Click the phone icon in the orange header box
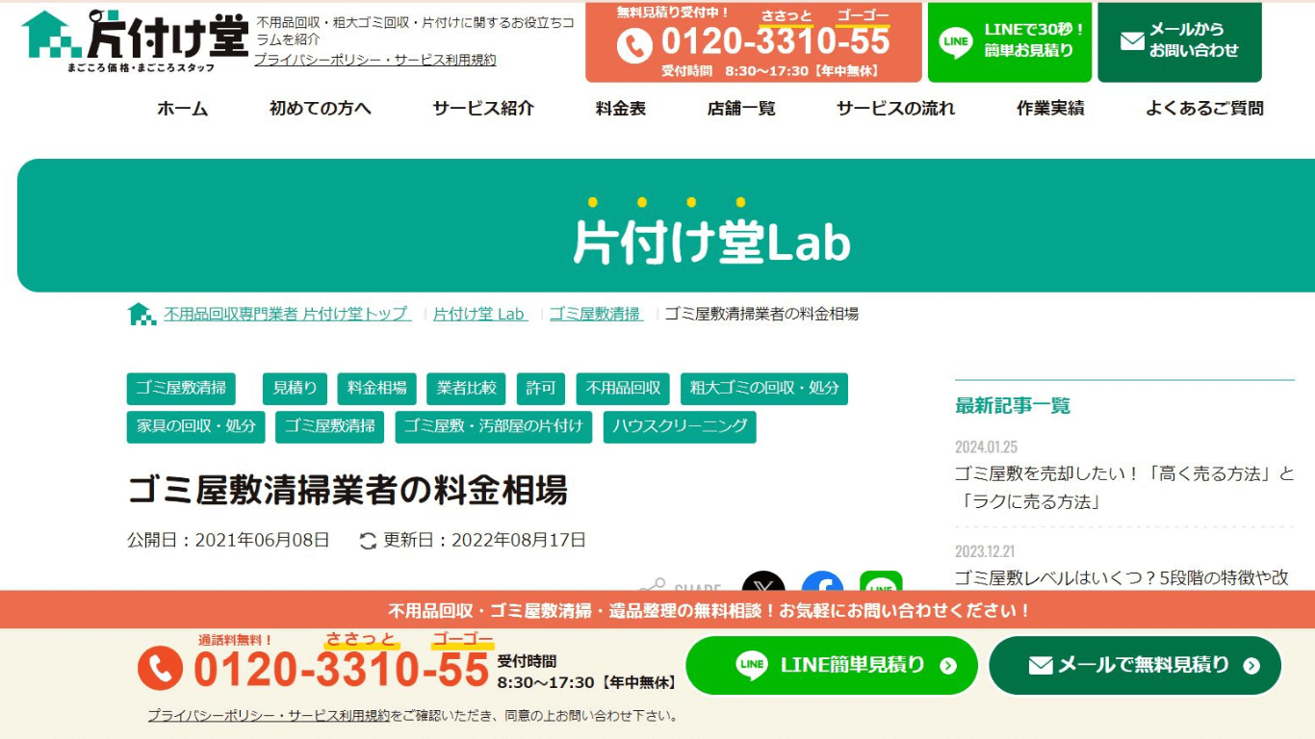 coord(634,45)
